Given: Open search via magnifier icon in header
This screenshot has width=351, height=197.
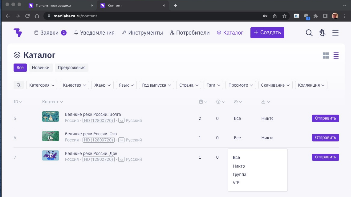Looking at the screenshot, I should coord(309,33).
